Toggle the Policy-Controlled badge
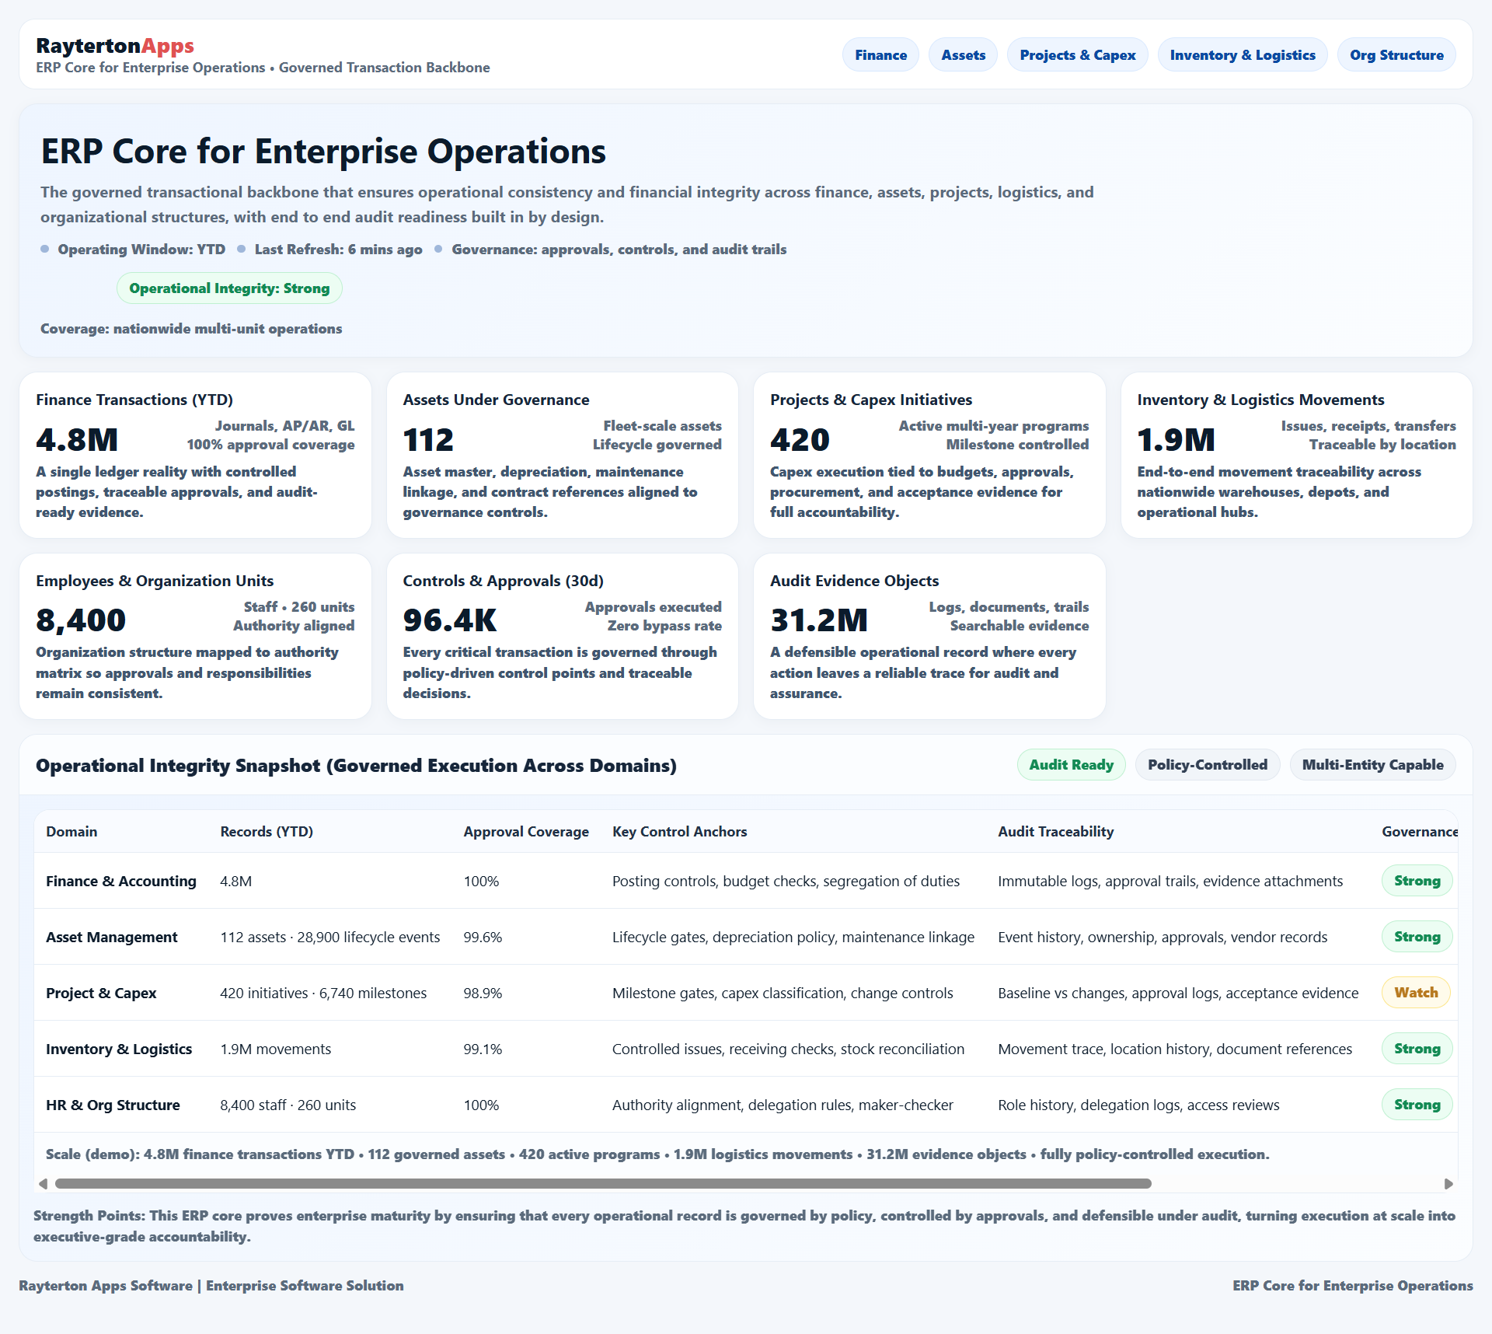1492x1334 pixels. coord(1207,764)
